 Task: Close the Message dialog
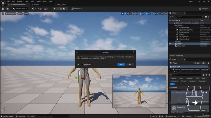tap(134, 52)
